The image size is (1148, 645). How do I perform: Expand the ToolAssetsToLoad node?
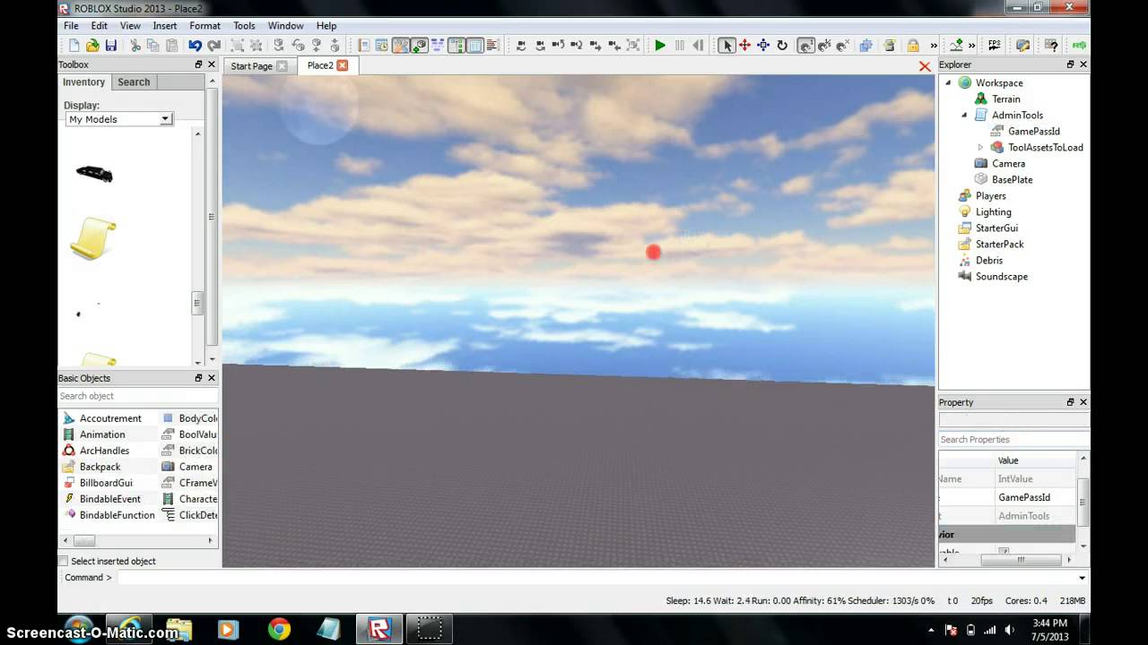point(980,147)
